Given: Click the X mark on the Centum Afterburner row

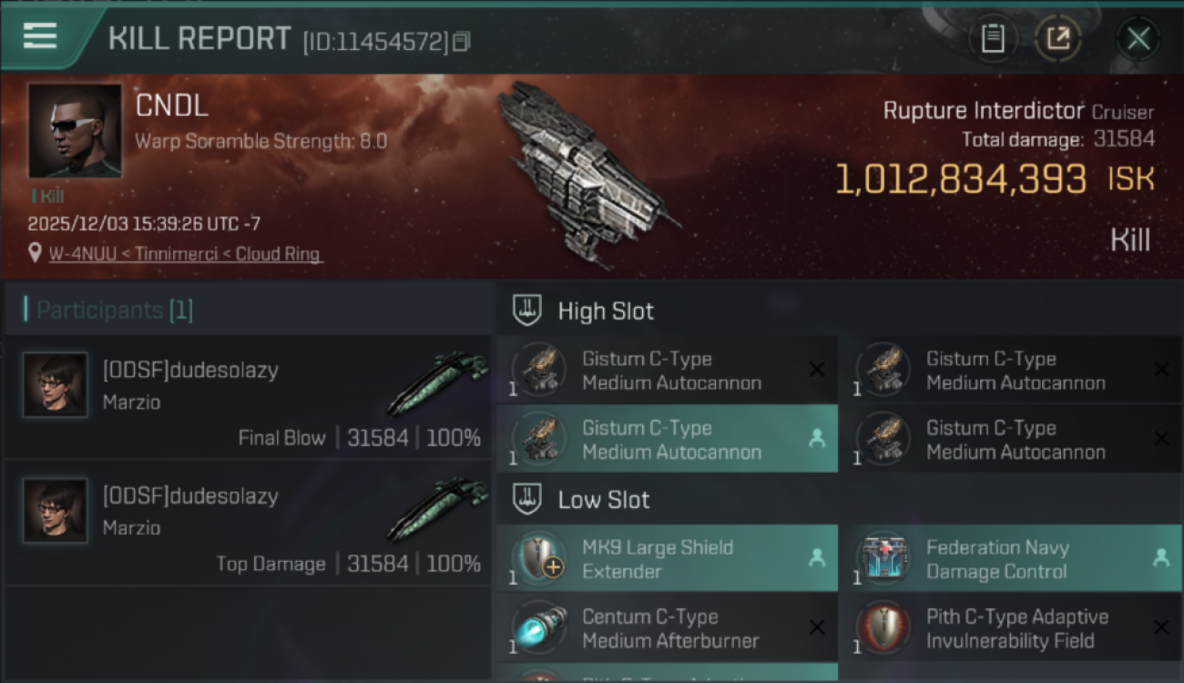Looking at the screenshot, I should click(817, 627).
